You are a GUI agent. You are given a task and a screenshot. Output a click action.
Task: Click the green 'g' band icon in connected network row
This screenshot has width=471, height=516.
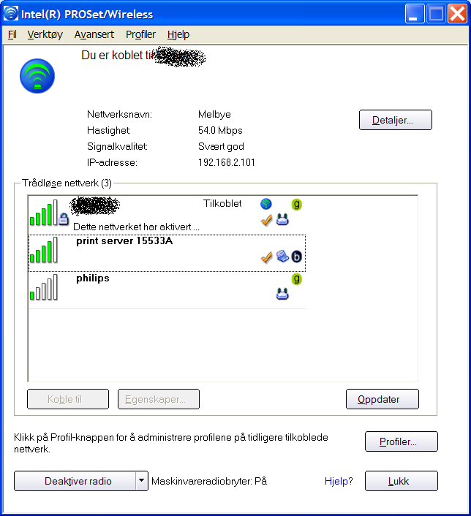[296, 205]
